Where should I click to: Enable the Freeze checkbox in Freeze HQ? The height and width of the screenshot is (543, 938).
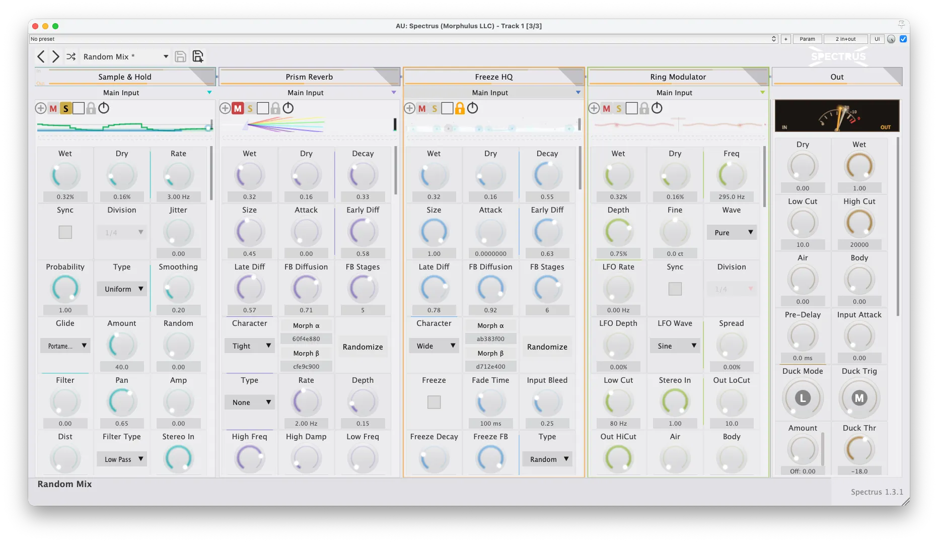(x=434, y=402)
